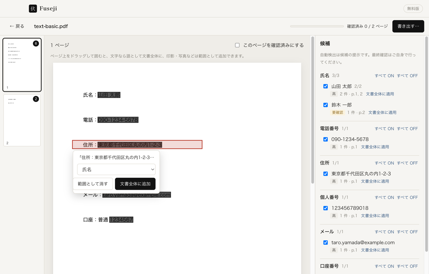The width and height of the screenshot is (429, 274).
Task: Open the 書き出す export button
Action: [408, 26]
